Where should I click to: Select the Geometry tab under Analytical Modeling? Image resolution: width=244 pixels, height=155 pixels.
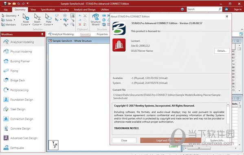86,34
